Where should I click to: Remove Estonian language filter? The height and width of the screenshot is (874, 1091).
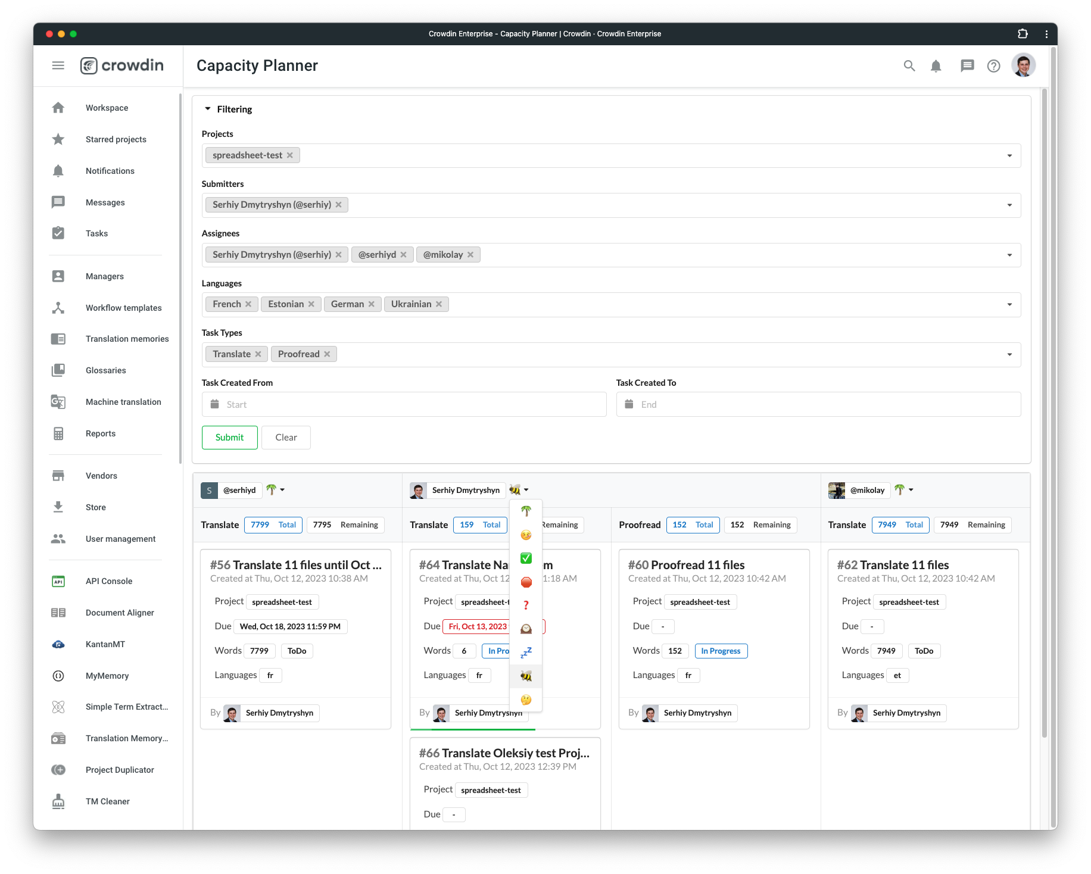[x=311, y=304]
